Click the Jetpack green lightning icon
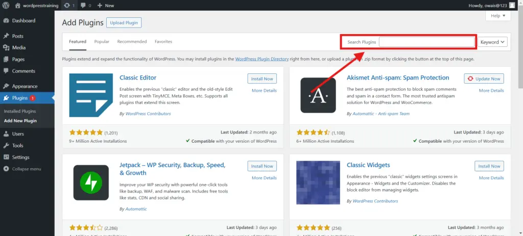Image resolution: width=523 pixels, height=236 pixels. [91, 182]
